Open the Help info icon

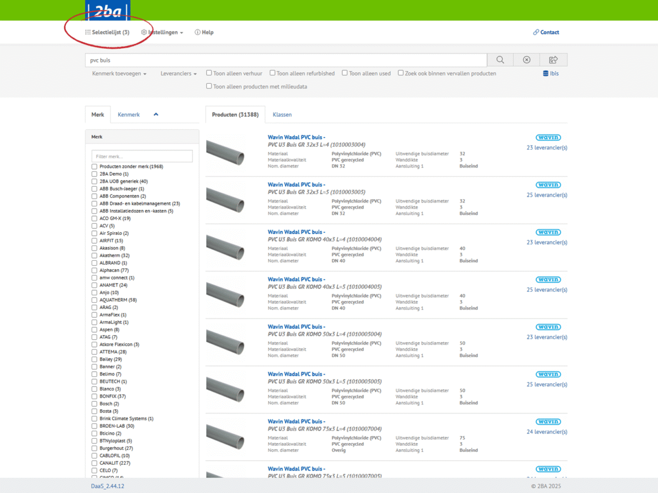(197, 32)
